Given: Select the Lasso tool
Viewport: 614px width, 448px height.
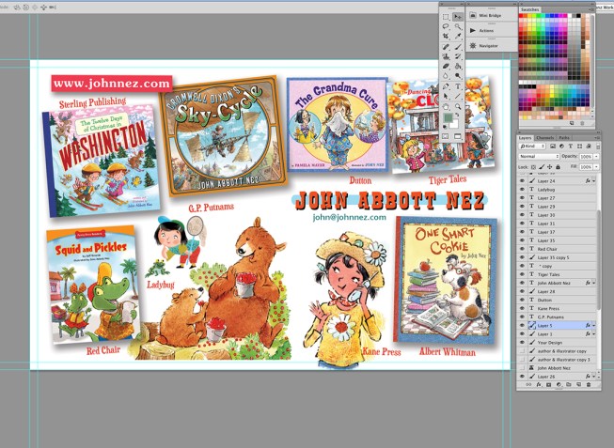Looking at the screenshot, I should tap(446, 26).
